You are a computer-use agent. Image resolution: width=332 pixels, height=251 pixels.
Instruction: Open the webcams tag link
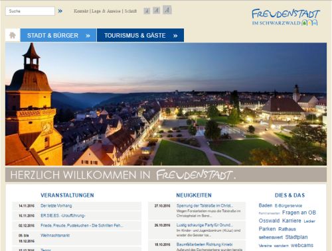(302, 245)
